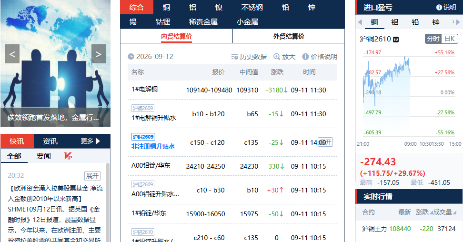Sort by 成交量 column arrow
Viewport: 463px width, 242px height.
pyautogui.click(x=454, y=213)
